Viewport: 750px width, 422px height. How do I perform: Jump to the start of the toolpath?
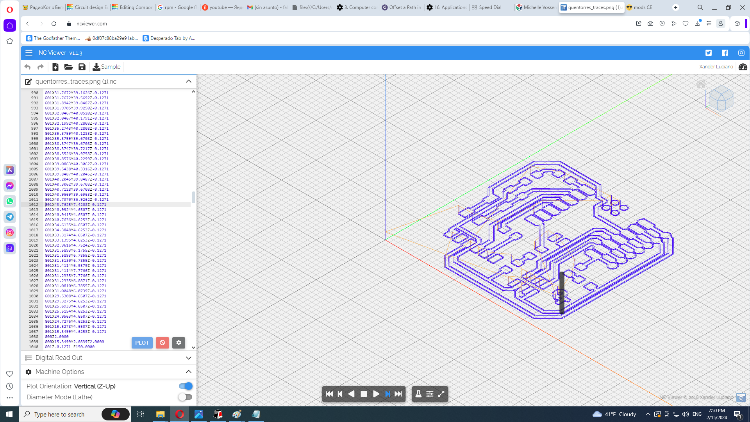pyautogui.click(x=329, y=394)
